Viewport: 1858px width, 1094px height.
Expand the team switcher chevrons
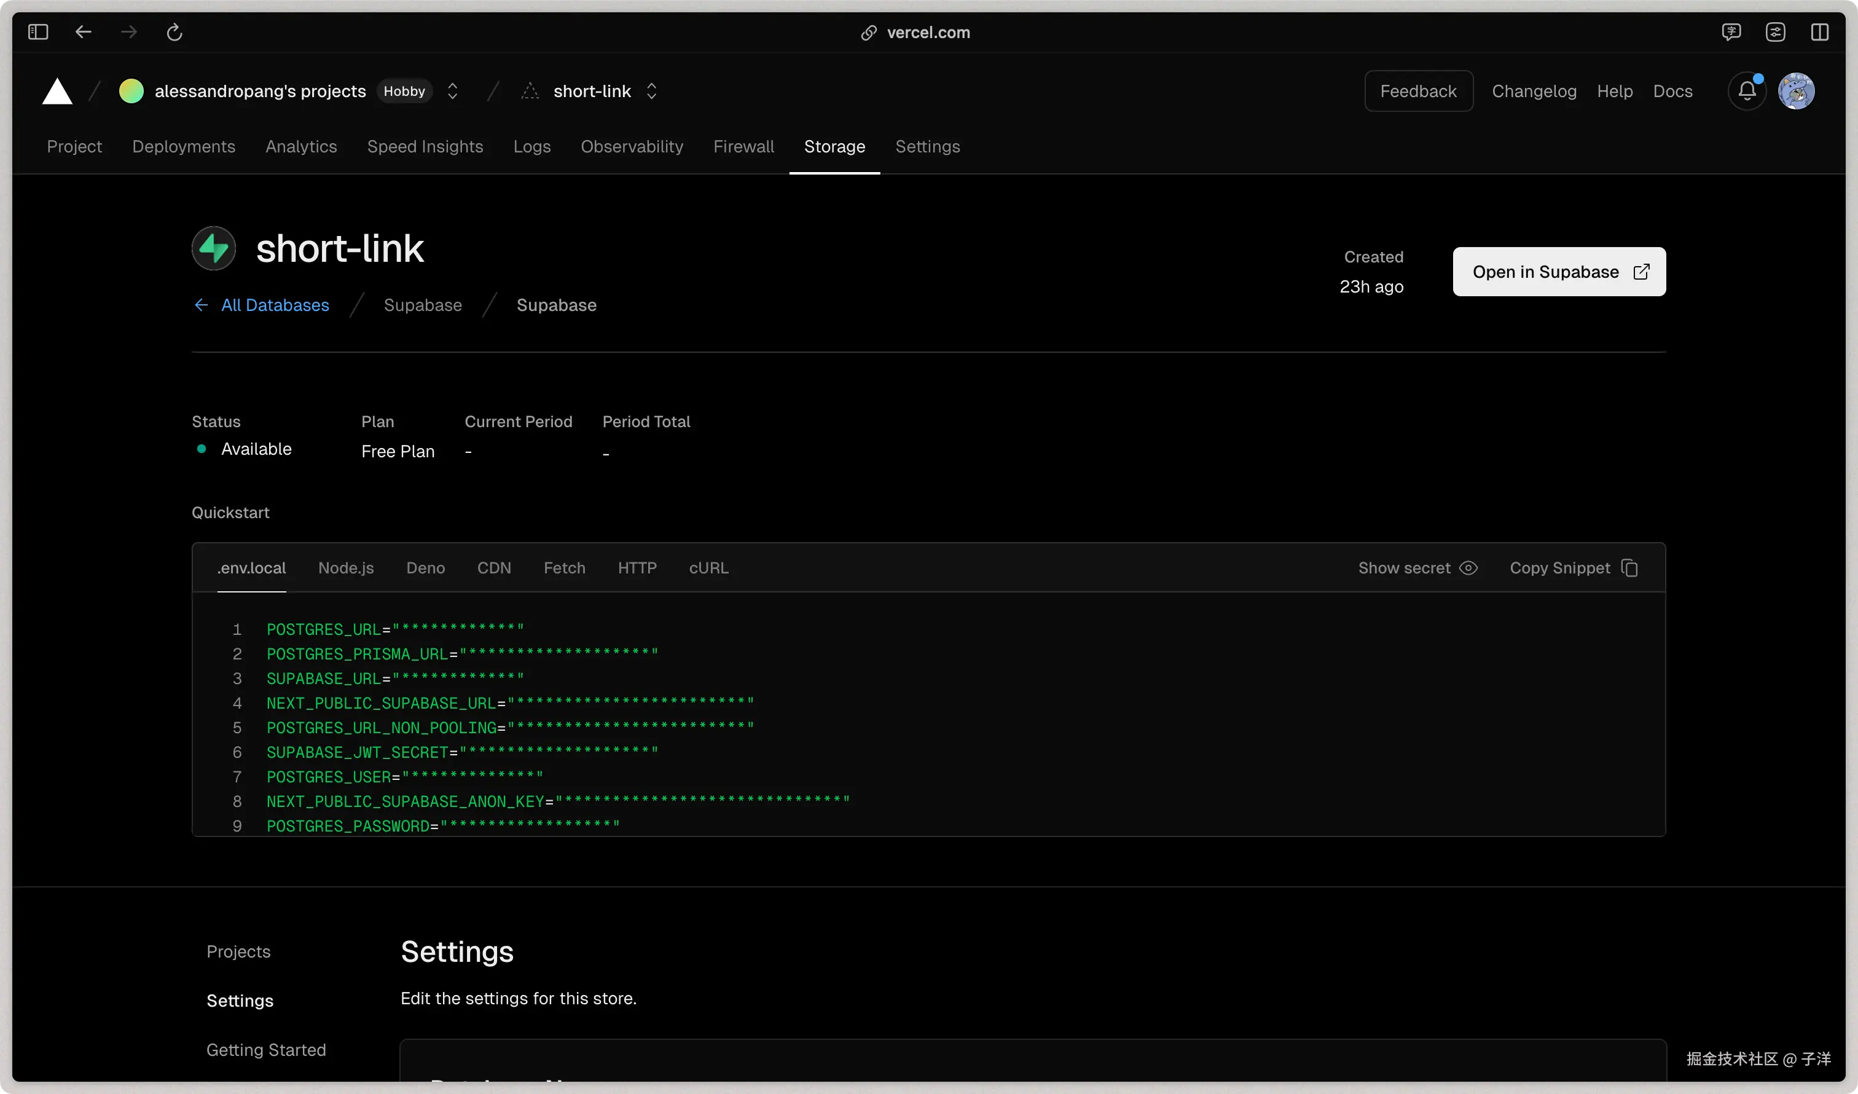point(453,92)
